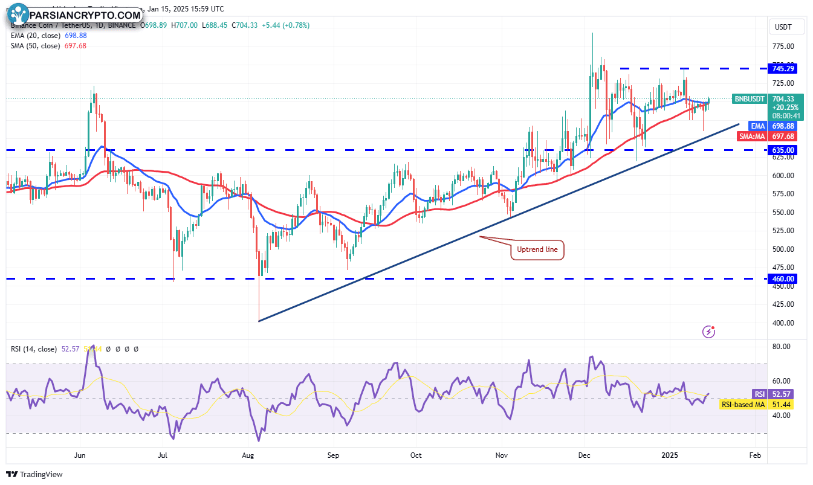Click the Jun label on time axis
Screen dimensions: 813x485
point(80,454)
